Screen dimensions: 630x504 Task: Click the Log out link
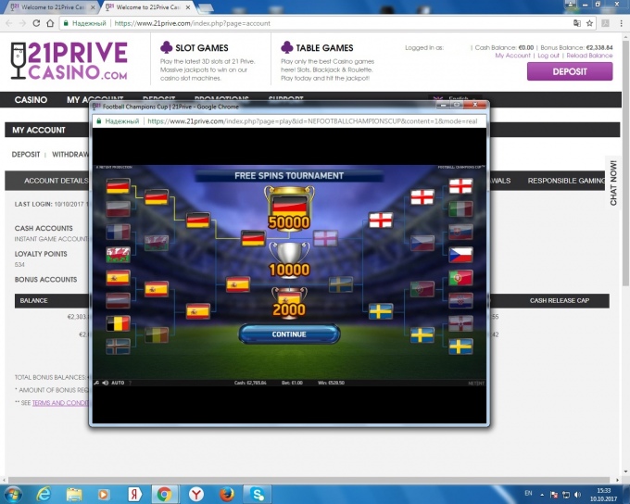tap(548, 56)
